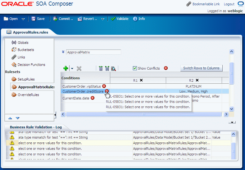
Task: Select Business Rule Validation - Log tab
Action: click(x=36, y=127)
